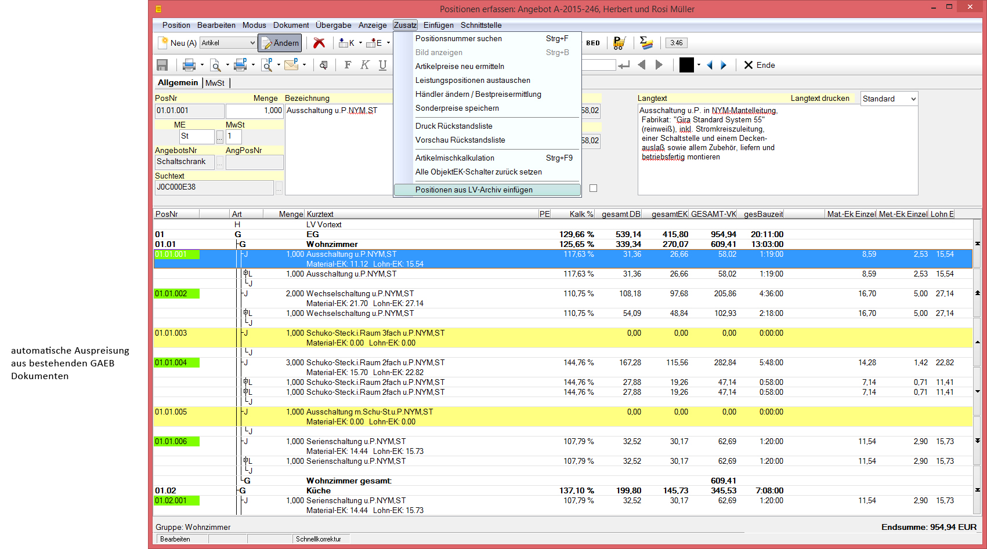Click the Wohnzimmer group row 01.01

tap(563, 244)
